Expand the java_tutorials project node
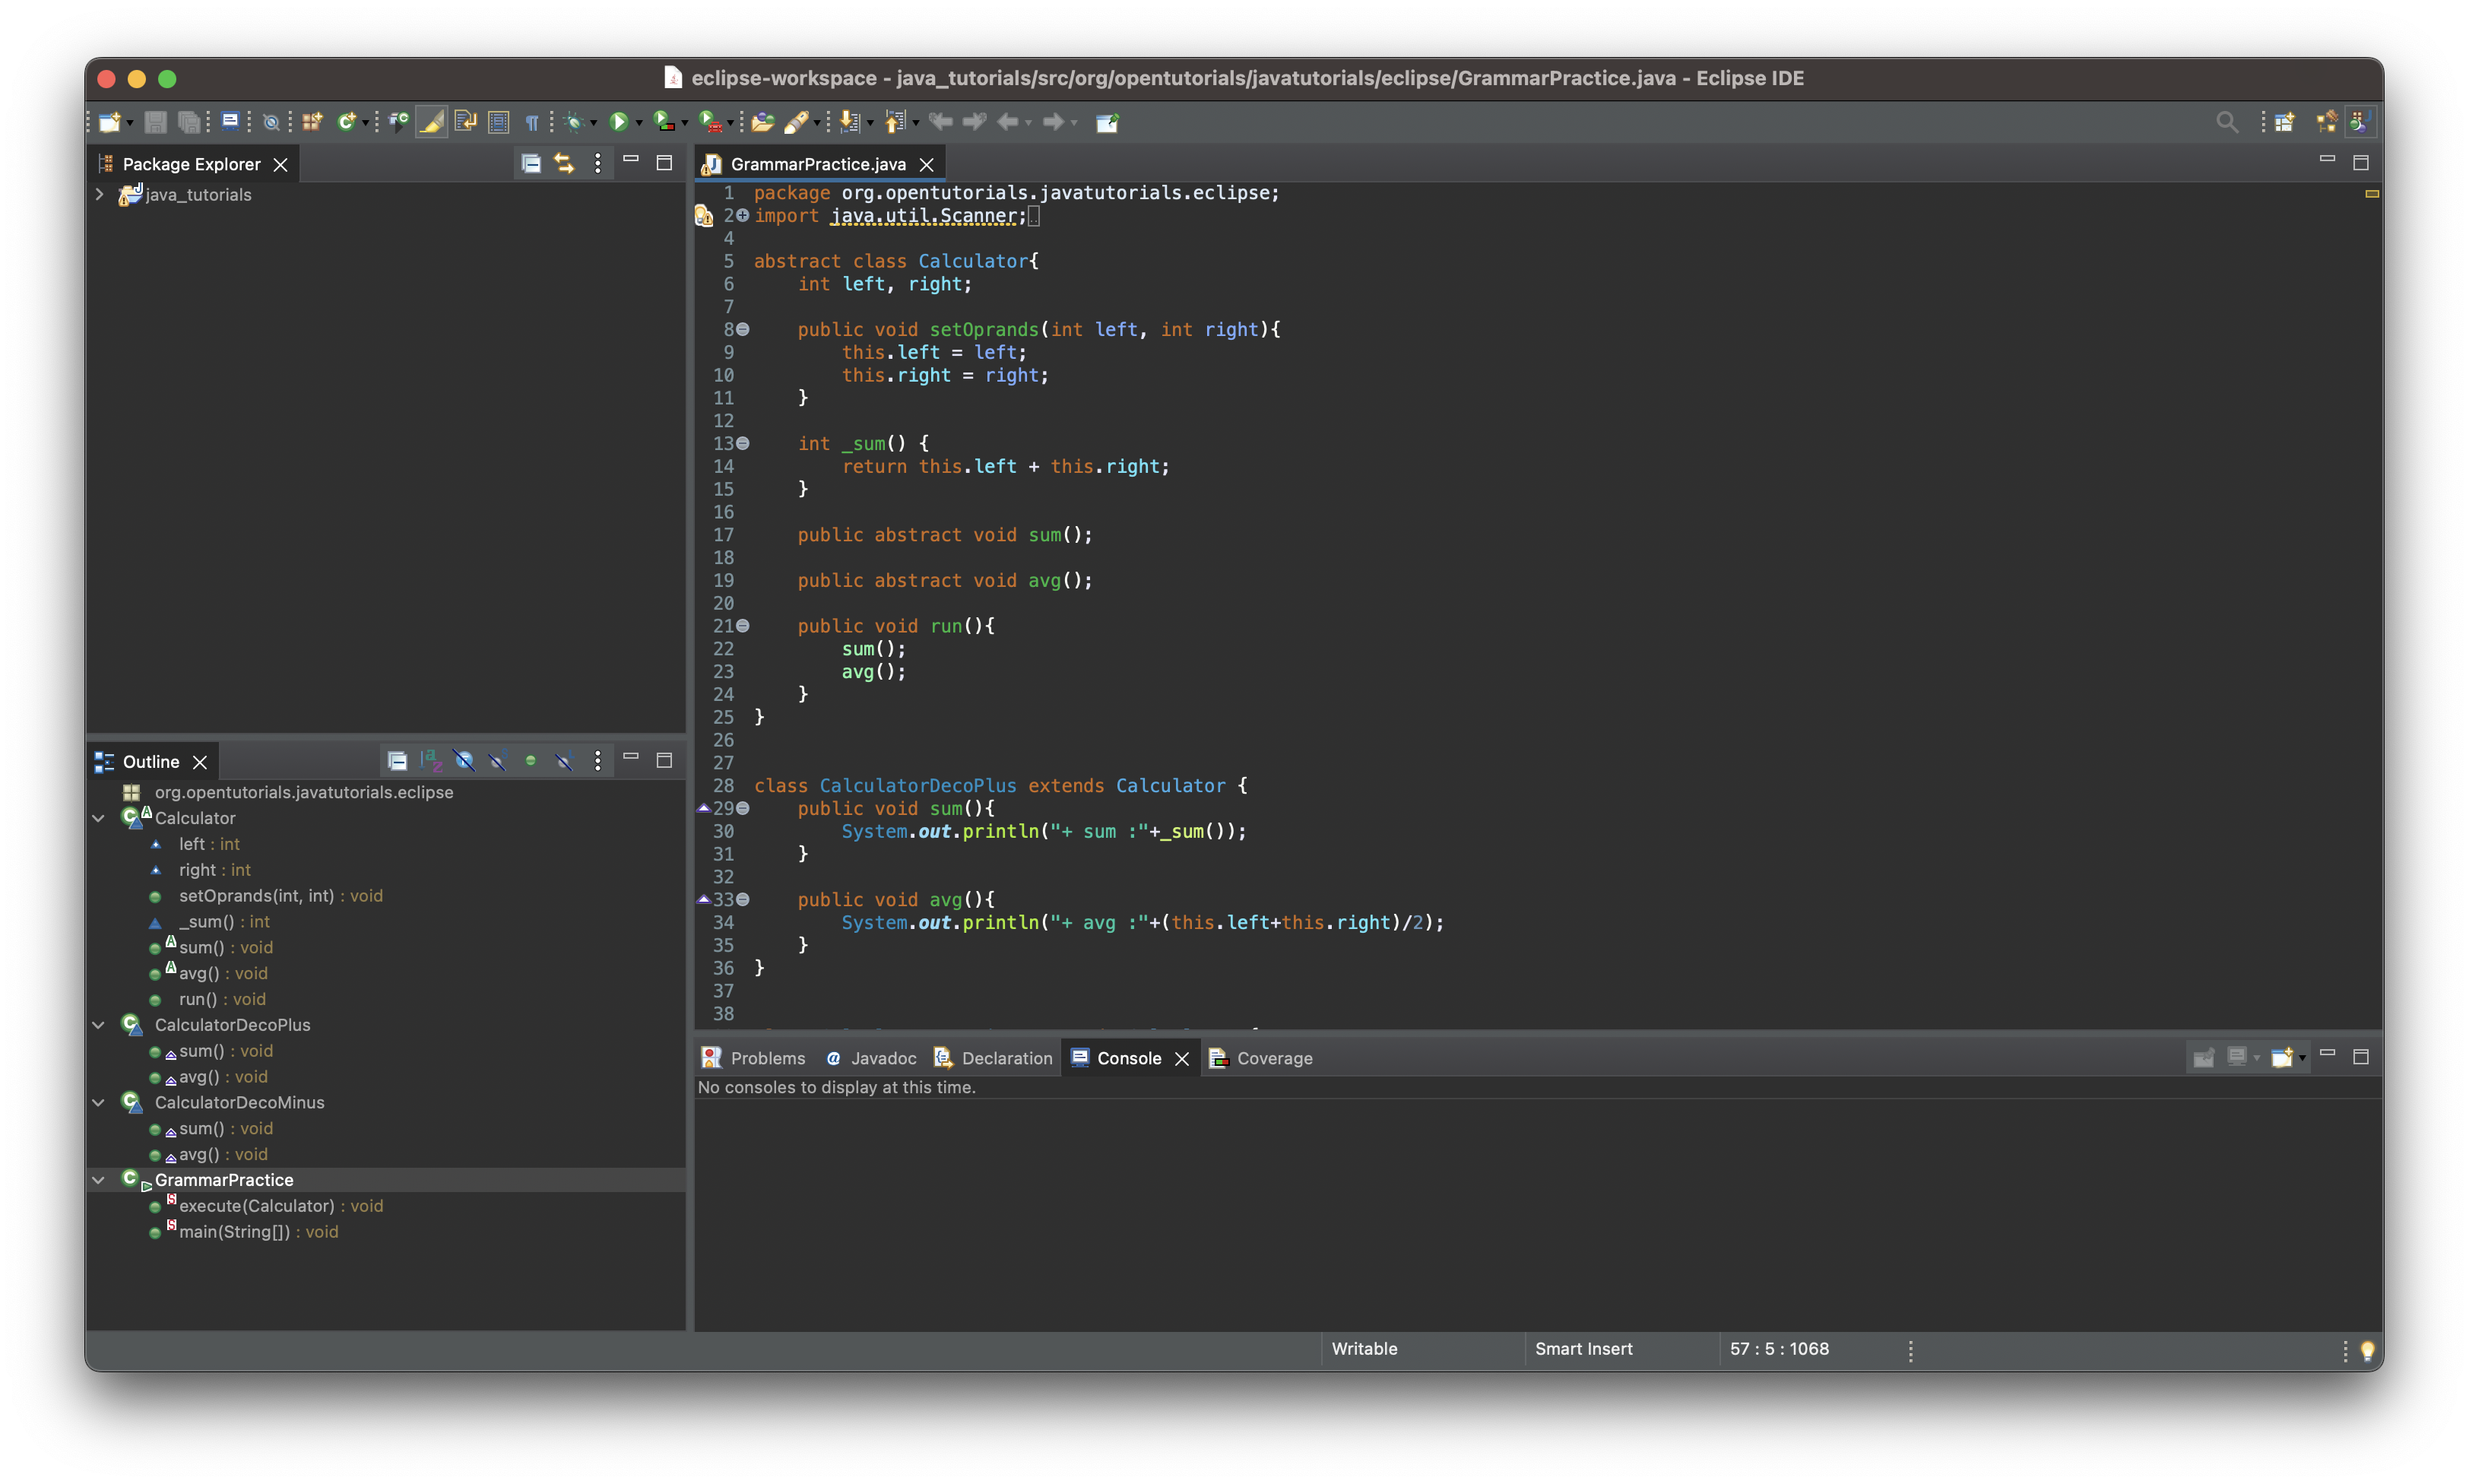This screenshot has height=1484, width=2469. (x=100, y=194)
